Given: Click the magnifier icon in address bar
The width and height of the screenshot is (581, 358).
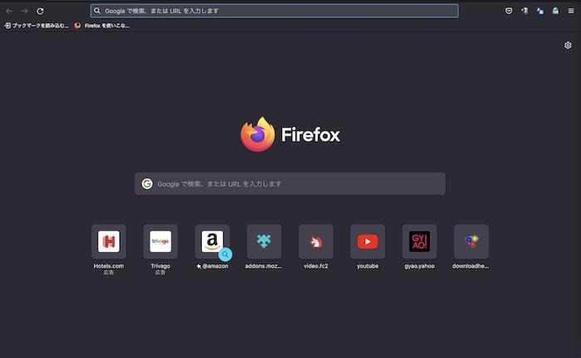Looking at the screenshot, I should pos(97,11).
